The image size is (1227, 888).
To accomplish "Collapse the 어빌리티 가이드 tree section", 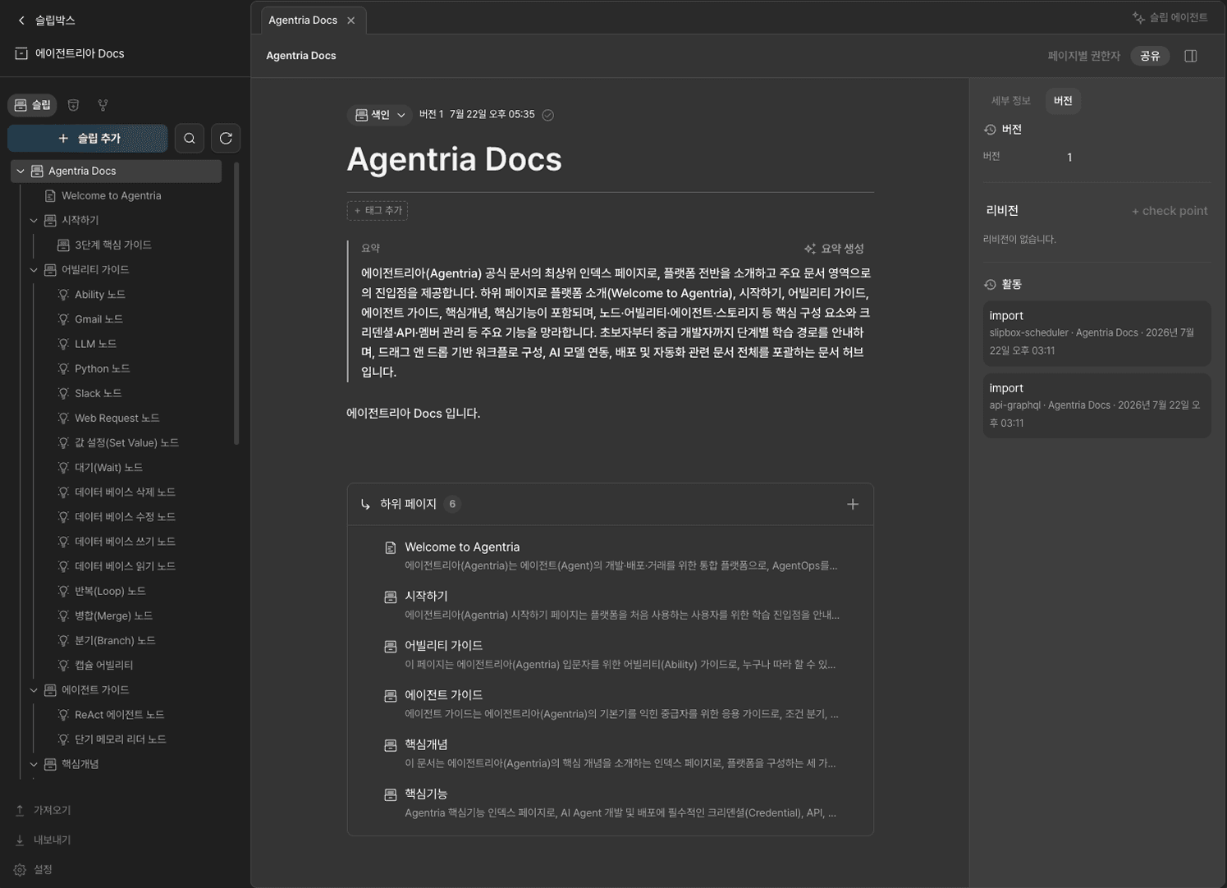I will pos(34,270).
